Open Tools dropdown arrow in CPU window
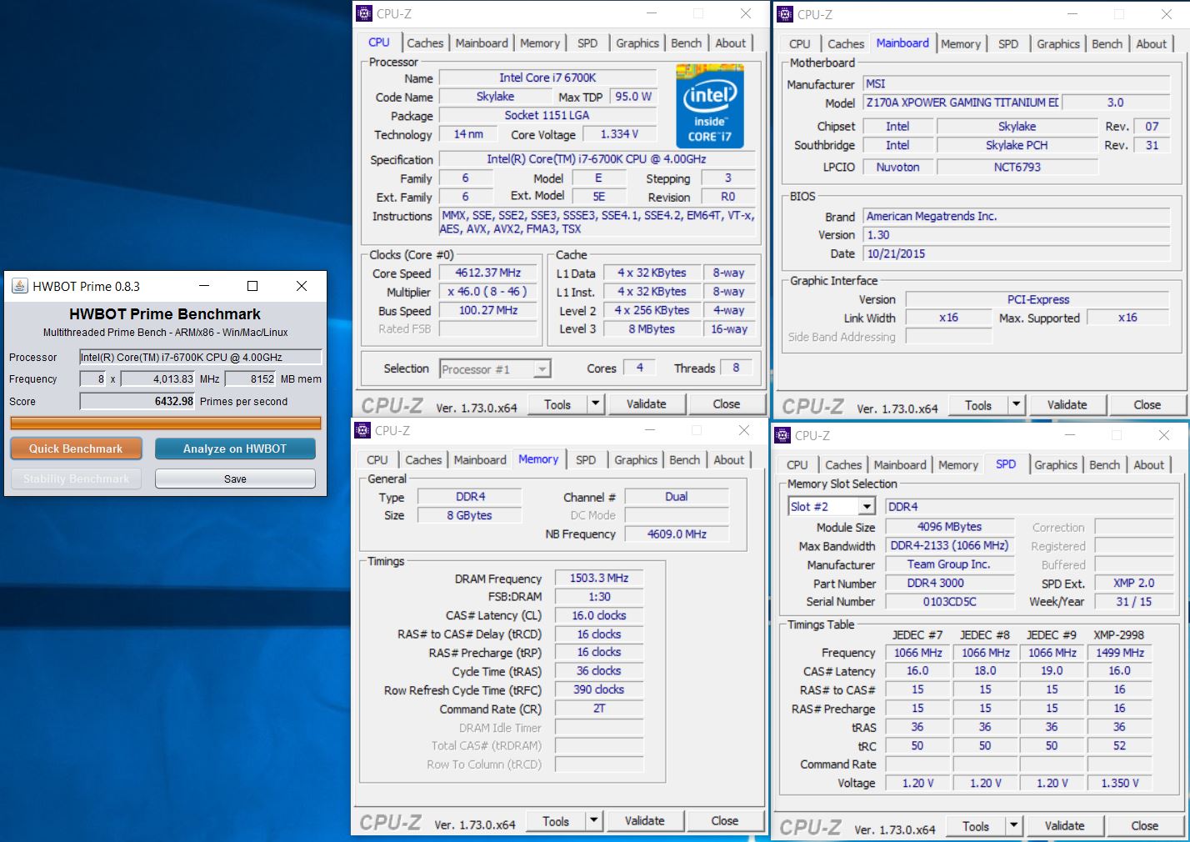This screenshot has height=842, width=1190. tap(595, 404)
